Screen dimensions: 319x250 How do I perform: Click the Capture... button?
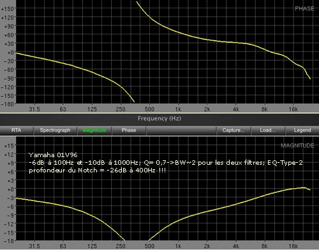[x=234, y=130]
